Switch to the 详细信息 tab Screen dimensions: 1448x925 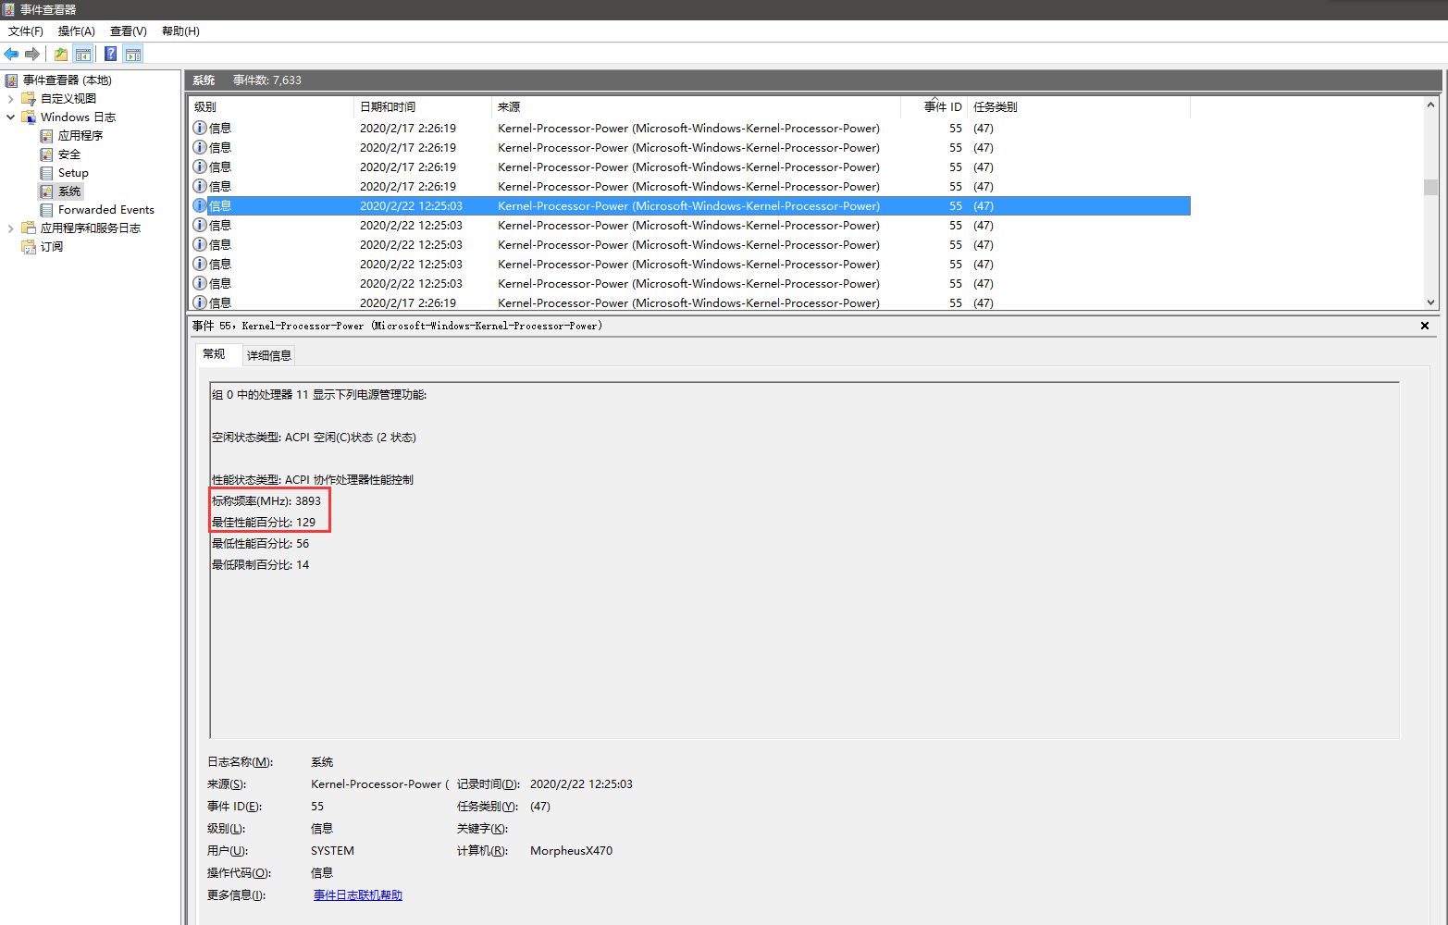coord(269,355)
